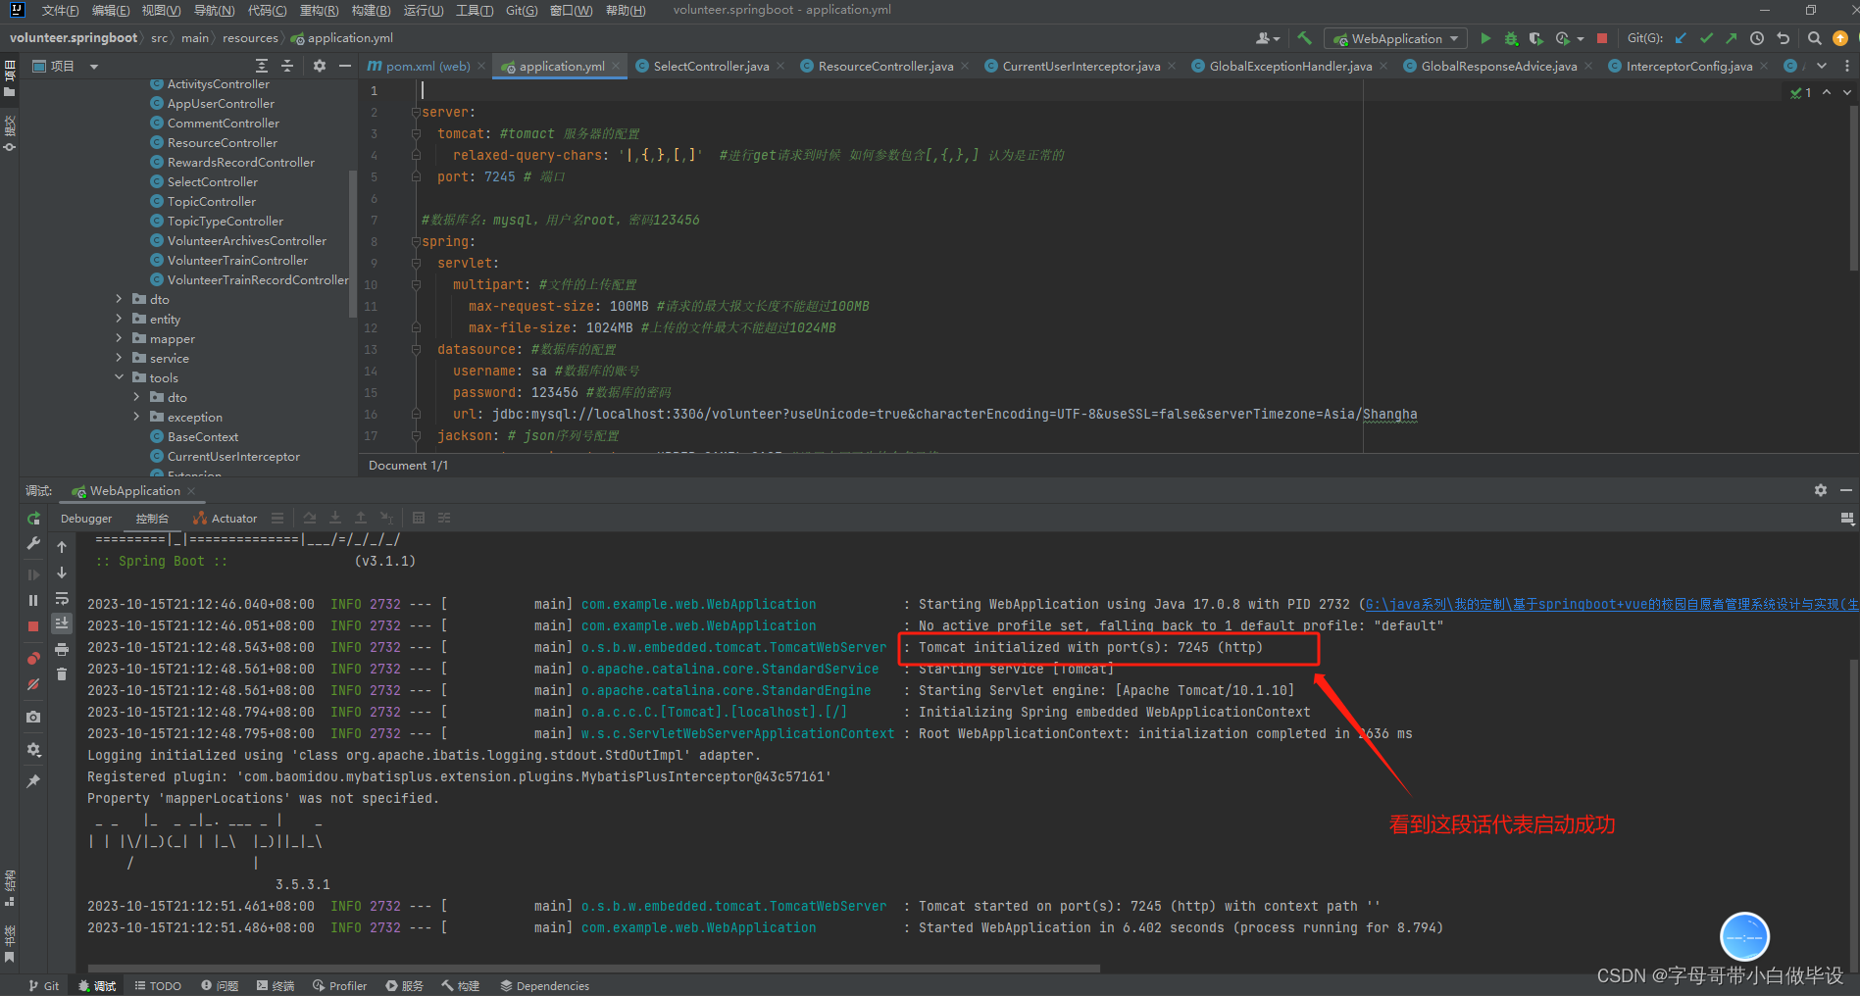This screenshot has height=996, width=1860.
Task: Jump down the console stack trace
Action: 62,573
